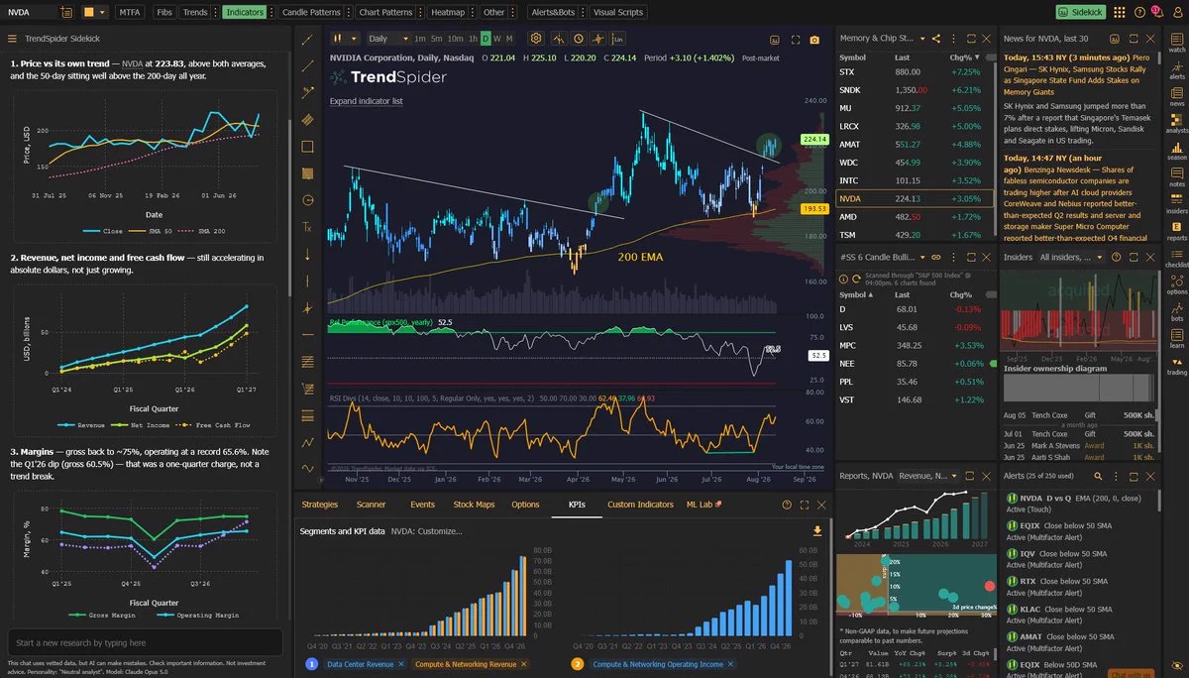Viewport: 1189px width, 678px height.
Task: Switch to Stock Maps tab
Action: [474, 505]
